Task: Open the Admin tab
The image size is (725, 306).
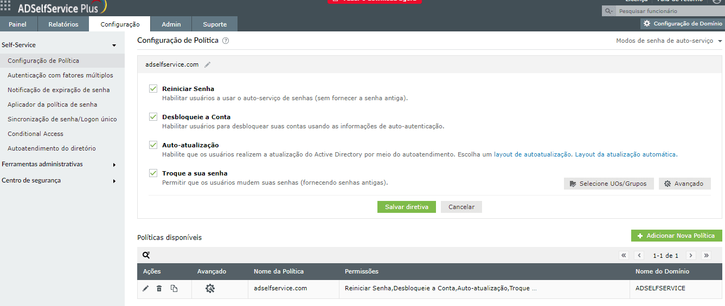Action: (x=171, y=24)
